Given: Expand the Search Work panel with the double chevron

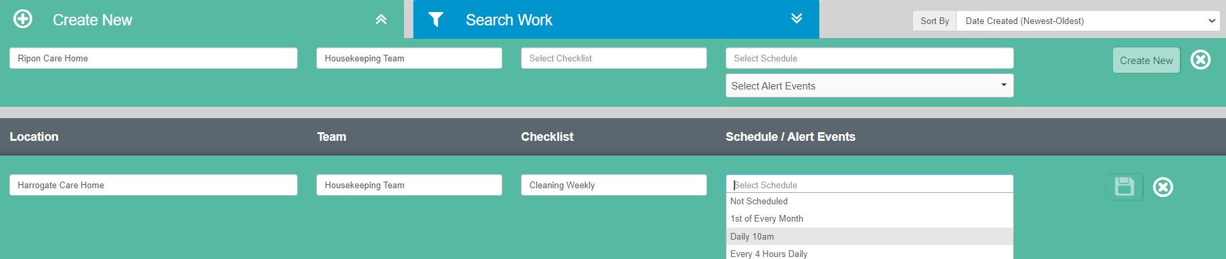Looking at the screenshot, I should (797, 18).
